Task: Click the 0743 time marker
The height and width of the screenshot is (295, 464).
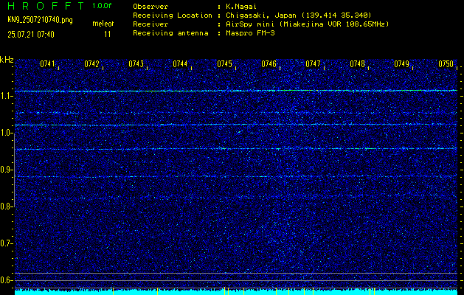Action: coord(136,63)
